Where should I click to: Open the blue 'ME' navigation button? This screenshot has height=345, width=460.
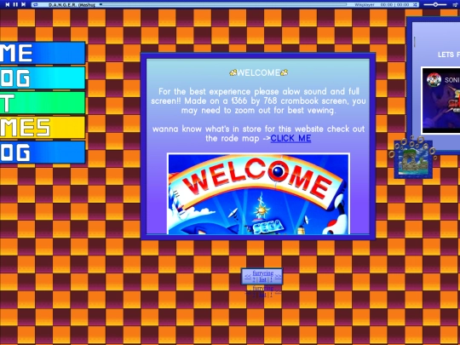[x=43, y=53]
